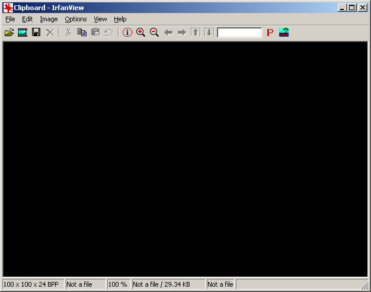Image resolution: width=371 pixels, height=292 pixels.
Task: Go to next image right arrow
Action: coord(182,33)
